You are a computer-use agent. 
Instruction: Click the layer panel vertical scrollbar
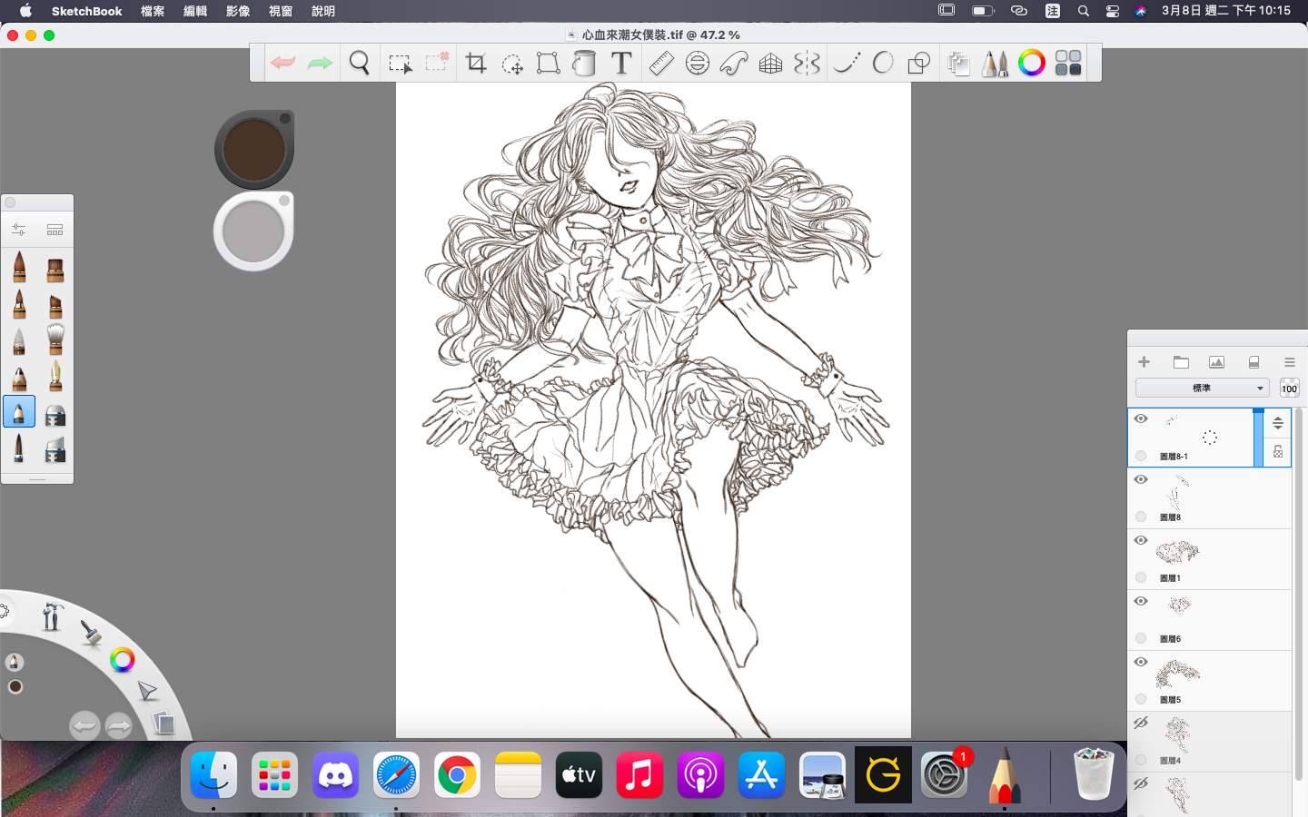pyautogui.click(x=1299, y=595)
